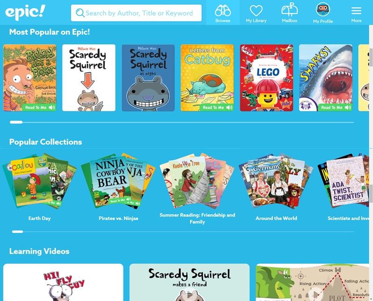This screenshot has width=373, height=301.
Task: Click Read To Me badge on Sharks book
Action: click(x=335, y=108)
